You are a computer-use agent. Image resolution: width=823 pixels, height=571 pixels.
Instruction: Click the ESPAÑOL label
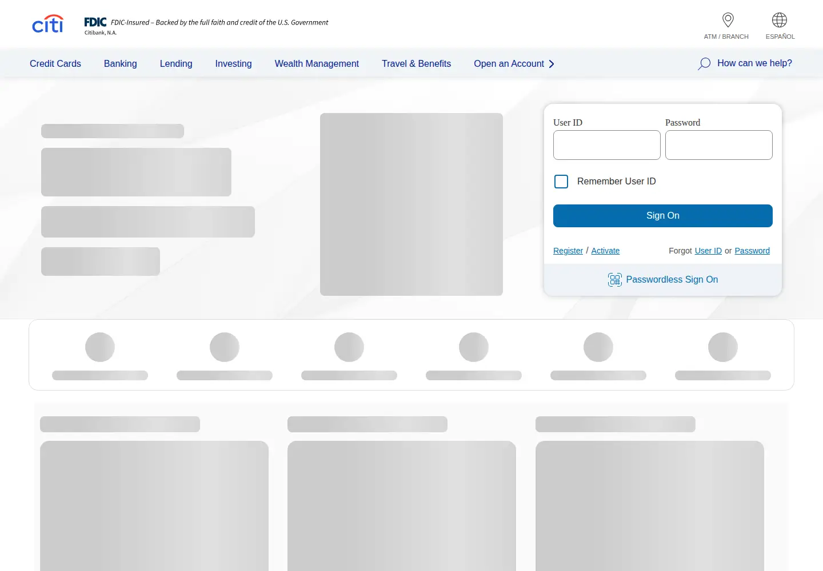780,37
